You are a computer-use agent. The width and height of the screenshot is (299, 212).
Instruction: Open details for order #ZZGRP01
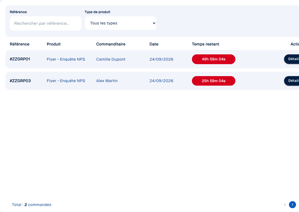(x=292, y=59)
